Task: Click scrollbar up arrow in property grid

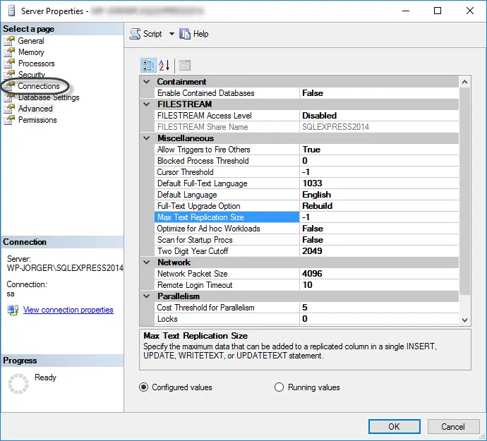Action: click(x=464, y=82)
